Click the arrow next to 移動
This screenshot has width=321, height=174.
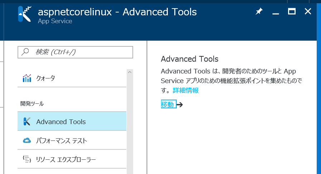click(180, 105)
